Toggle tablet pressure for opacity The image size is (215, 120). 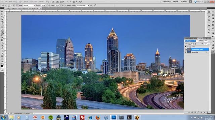point(49,5)
